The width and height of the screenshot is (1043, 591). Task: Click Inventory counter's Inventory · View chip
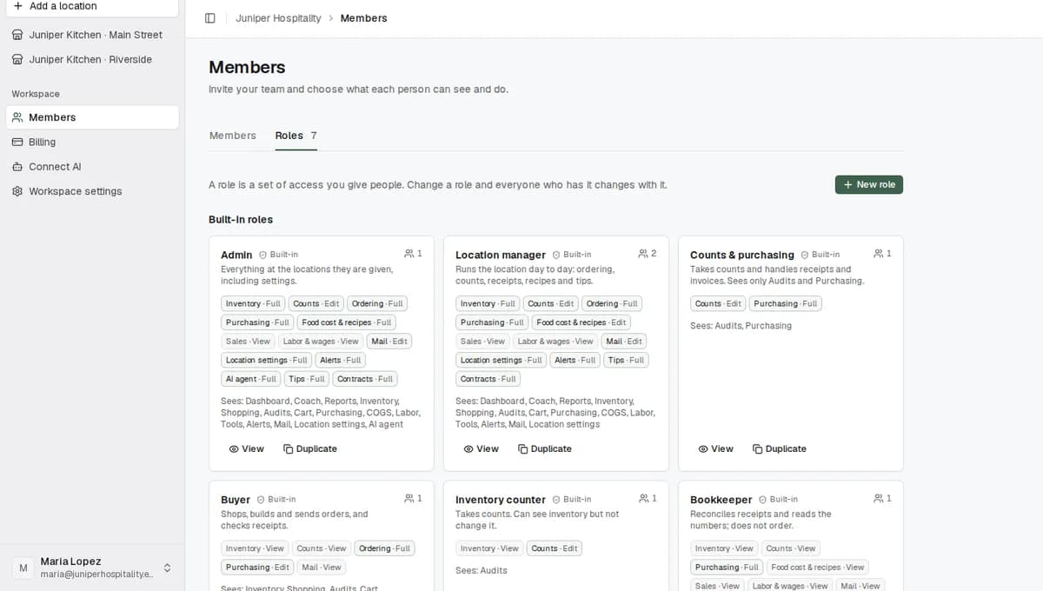(x=489, y=548)
